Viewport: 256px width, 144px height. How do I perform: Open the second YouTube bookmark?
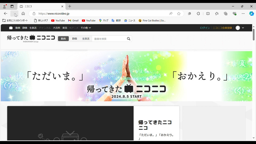pyautogui.click(x=89, y=21)
